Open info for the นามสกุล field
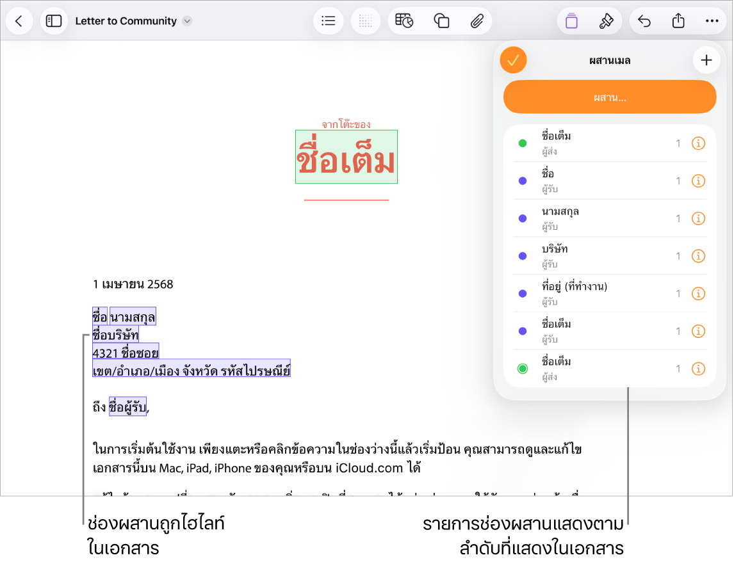The image size is (734, 562). (698, 218)
